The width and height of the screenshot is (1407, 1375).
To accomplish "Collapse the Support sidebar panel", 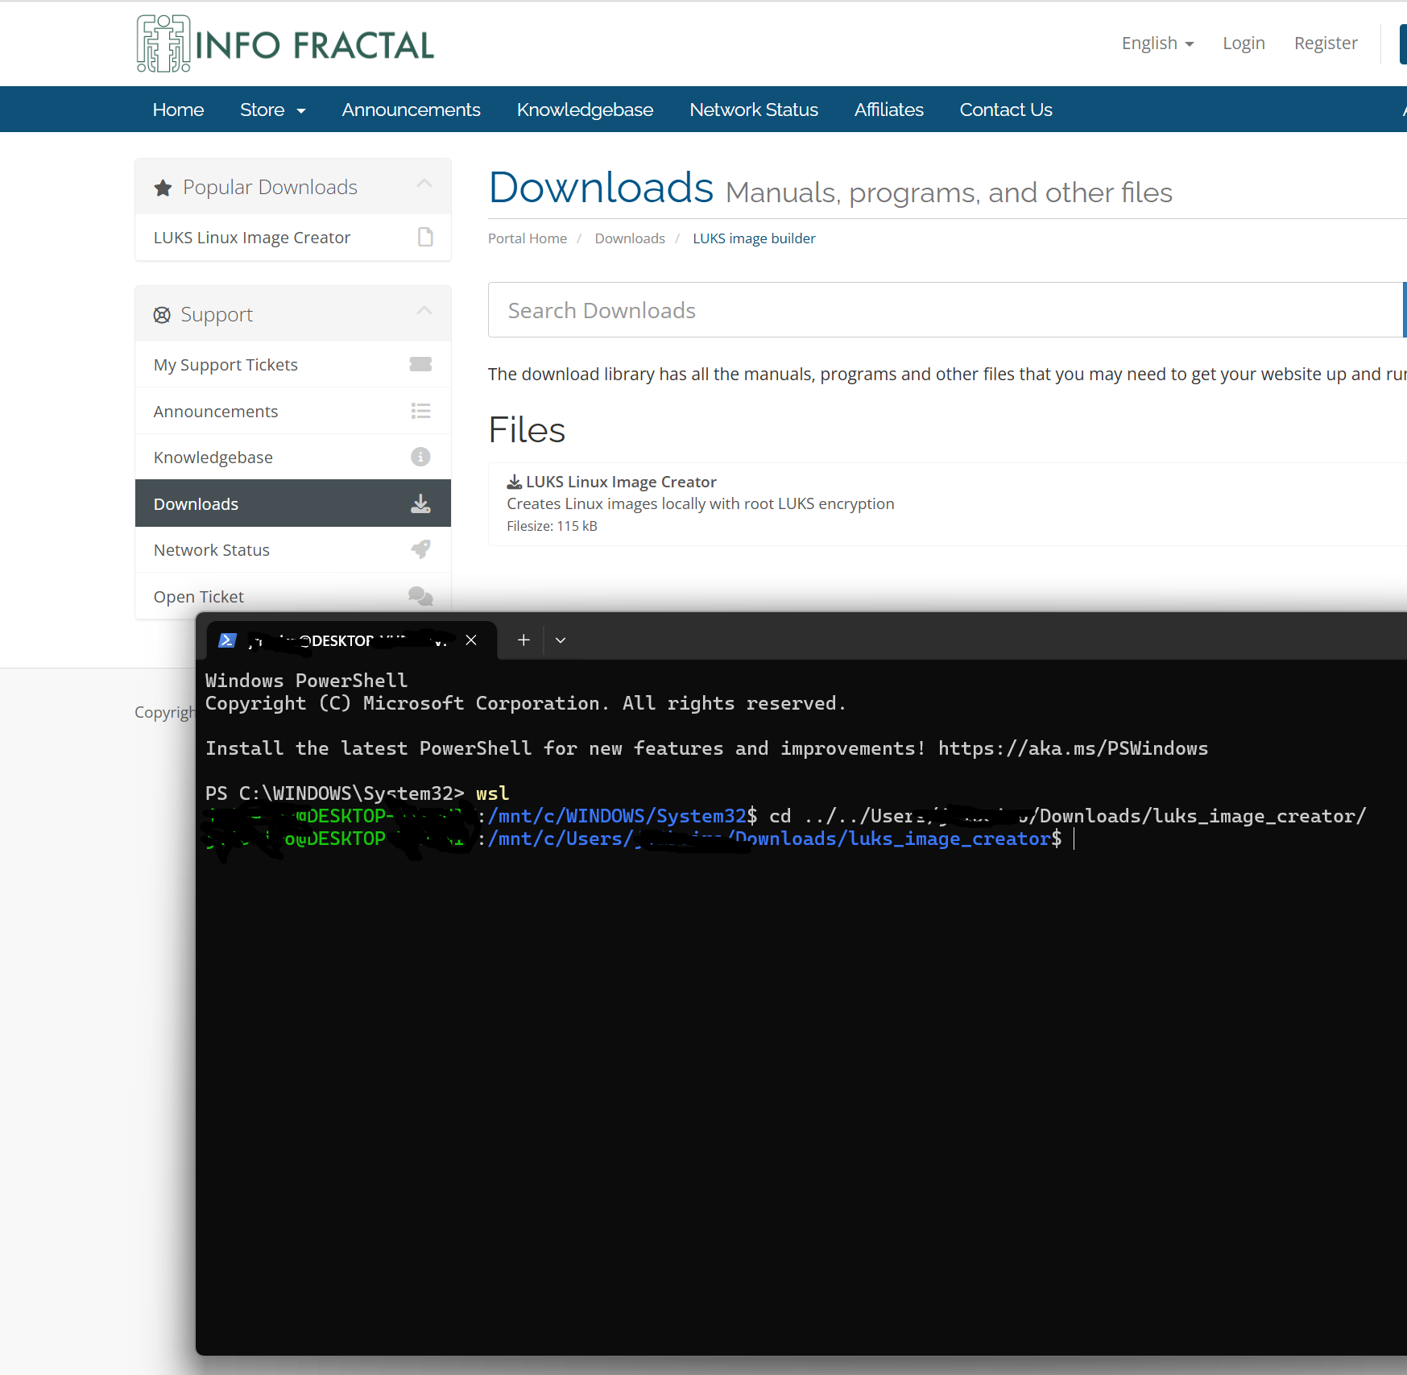I will tap(424, 312).
